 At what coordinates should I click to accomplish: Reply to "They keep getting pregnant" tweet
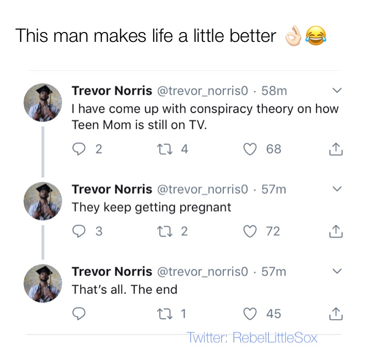(x=80, y=231)
